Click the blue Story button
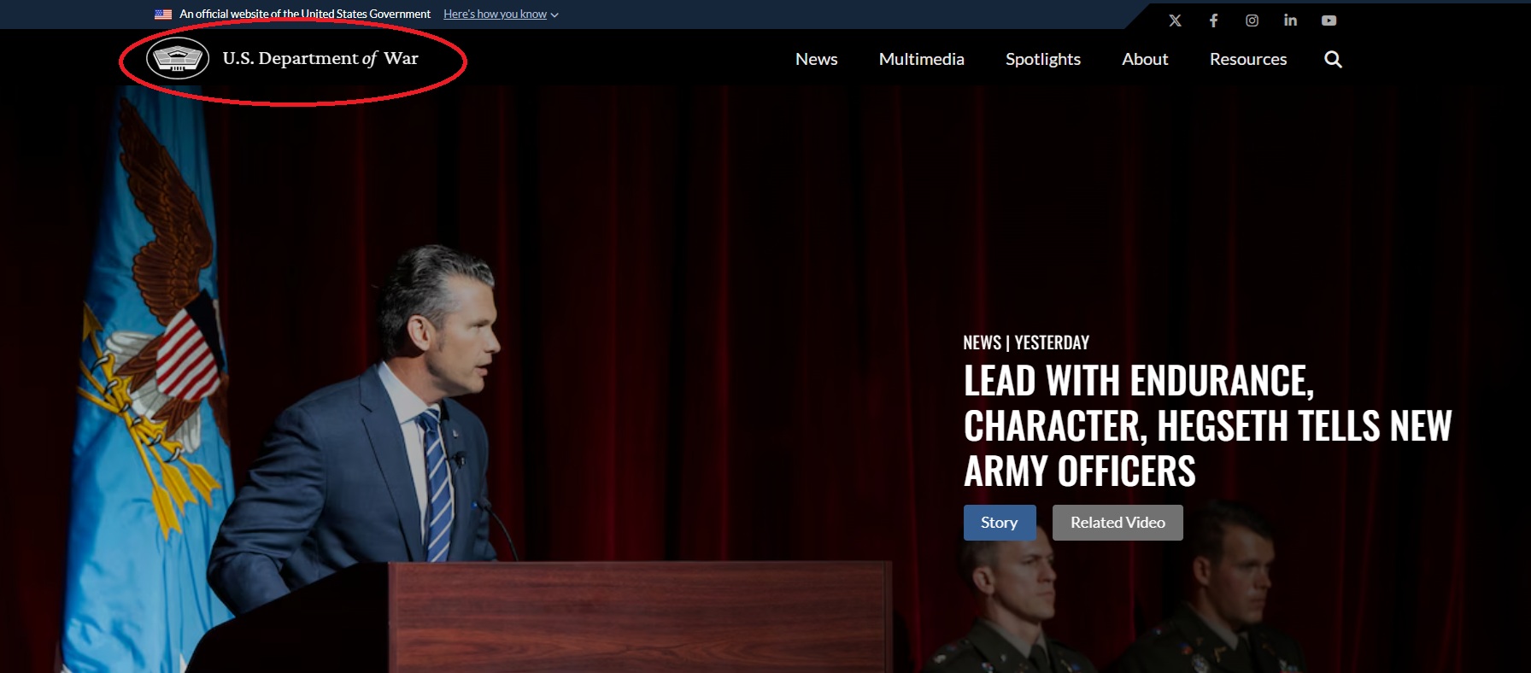The height and width of the screenshot is (673, 1531). point(1000,523)
